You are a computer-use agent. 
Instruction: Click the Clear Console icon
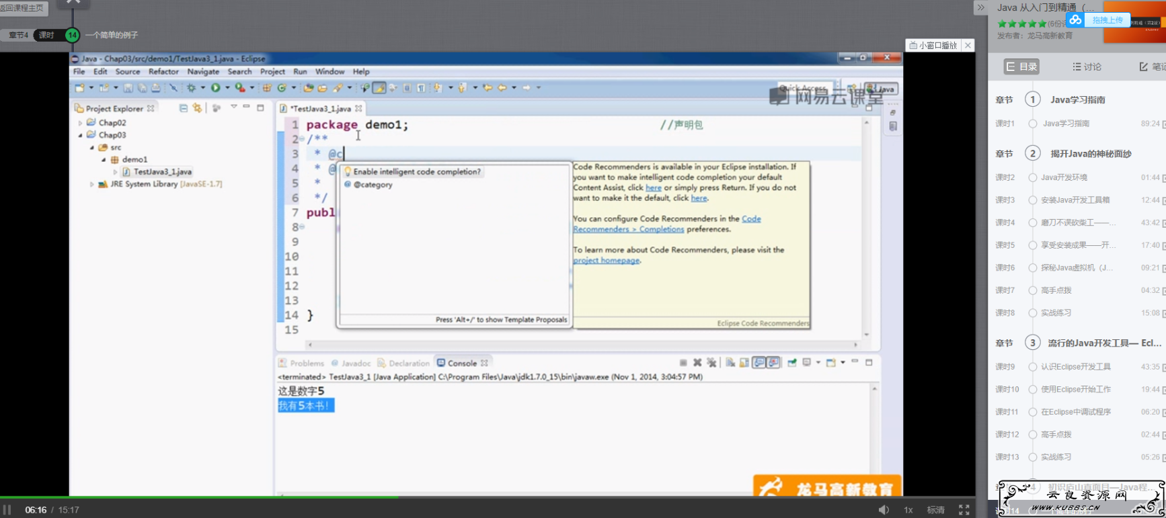pyautogui.click(x=730, y=363)
